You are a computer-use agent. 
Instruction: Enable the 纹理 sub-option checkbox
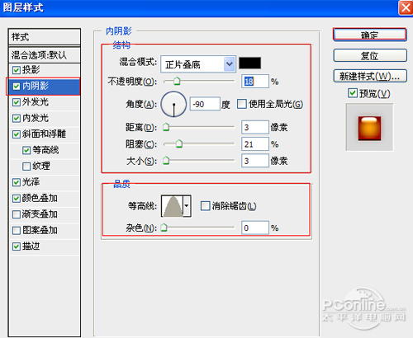coord(26,167)
